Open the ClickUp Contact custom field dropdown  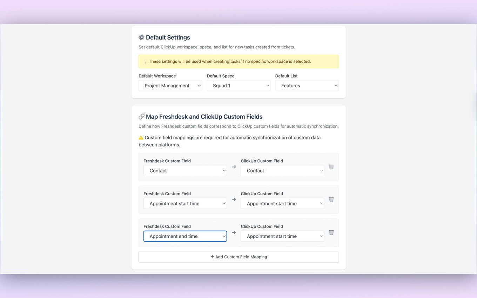click(282, 170)
